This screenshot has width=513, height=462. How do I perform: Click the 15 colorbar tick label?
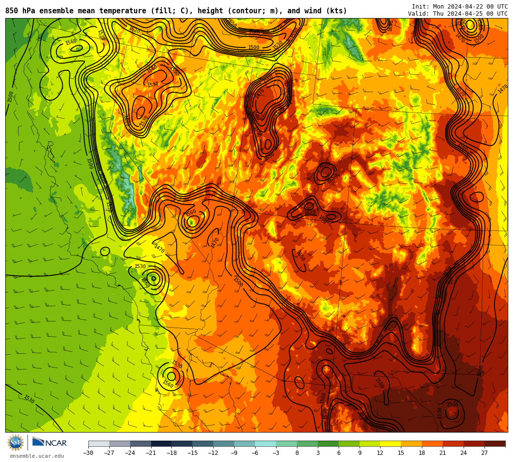(x=401, y=453)
